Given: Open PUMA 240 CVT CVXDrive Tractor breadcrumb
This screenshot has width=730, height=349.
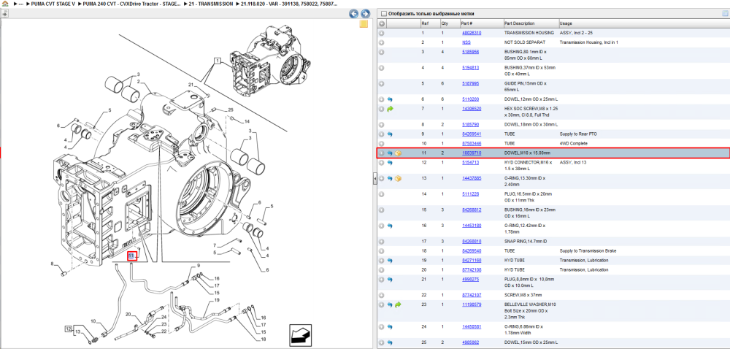Looking at the screenshot, I should pos(132,4).
